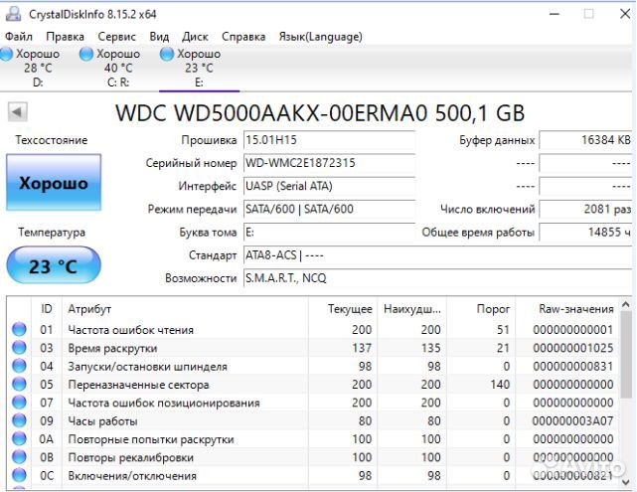Click the Текущее column header
The width and height of the screenshot is (637, 492).
[343, 309]
